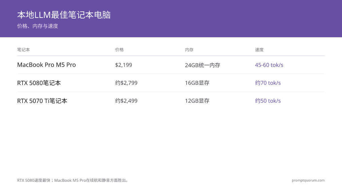Click the title 本地LLM最佳笔记本电脑
342x192 pixels.
tap(64, 15)
